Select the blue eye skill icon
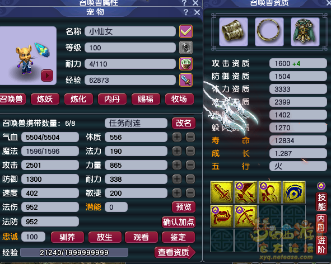331x264 pixels. tap(294, 192)
